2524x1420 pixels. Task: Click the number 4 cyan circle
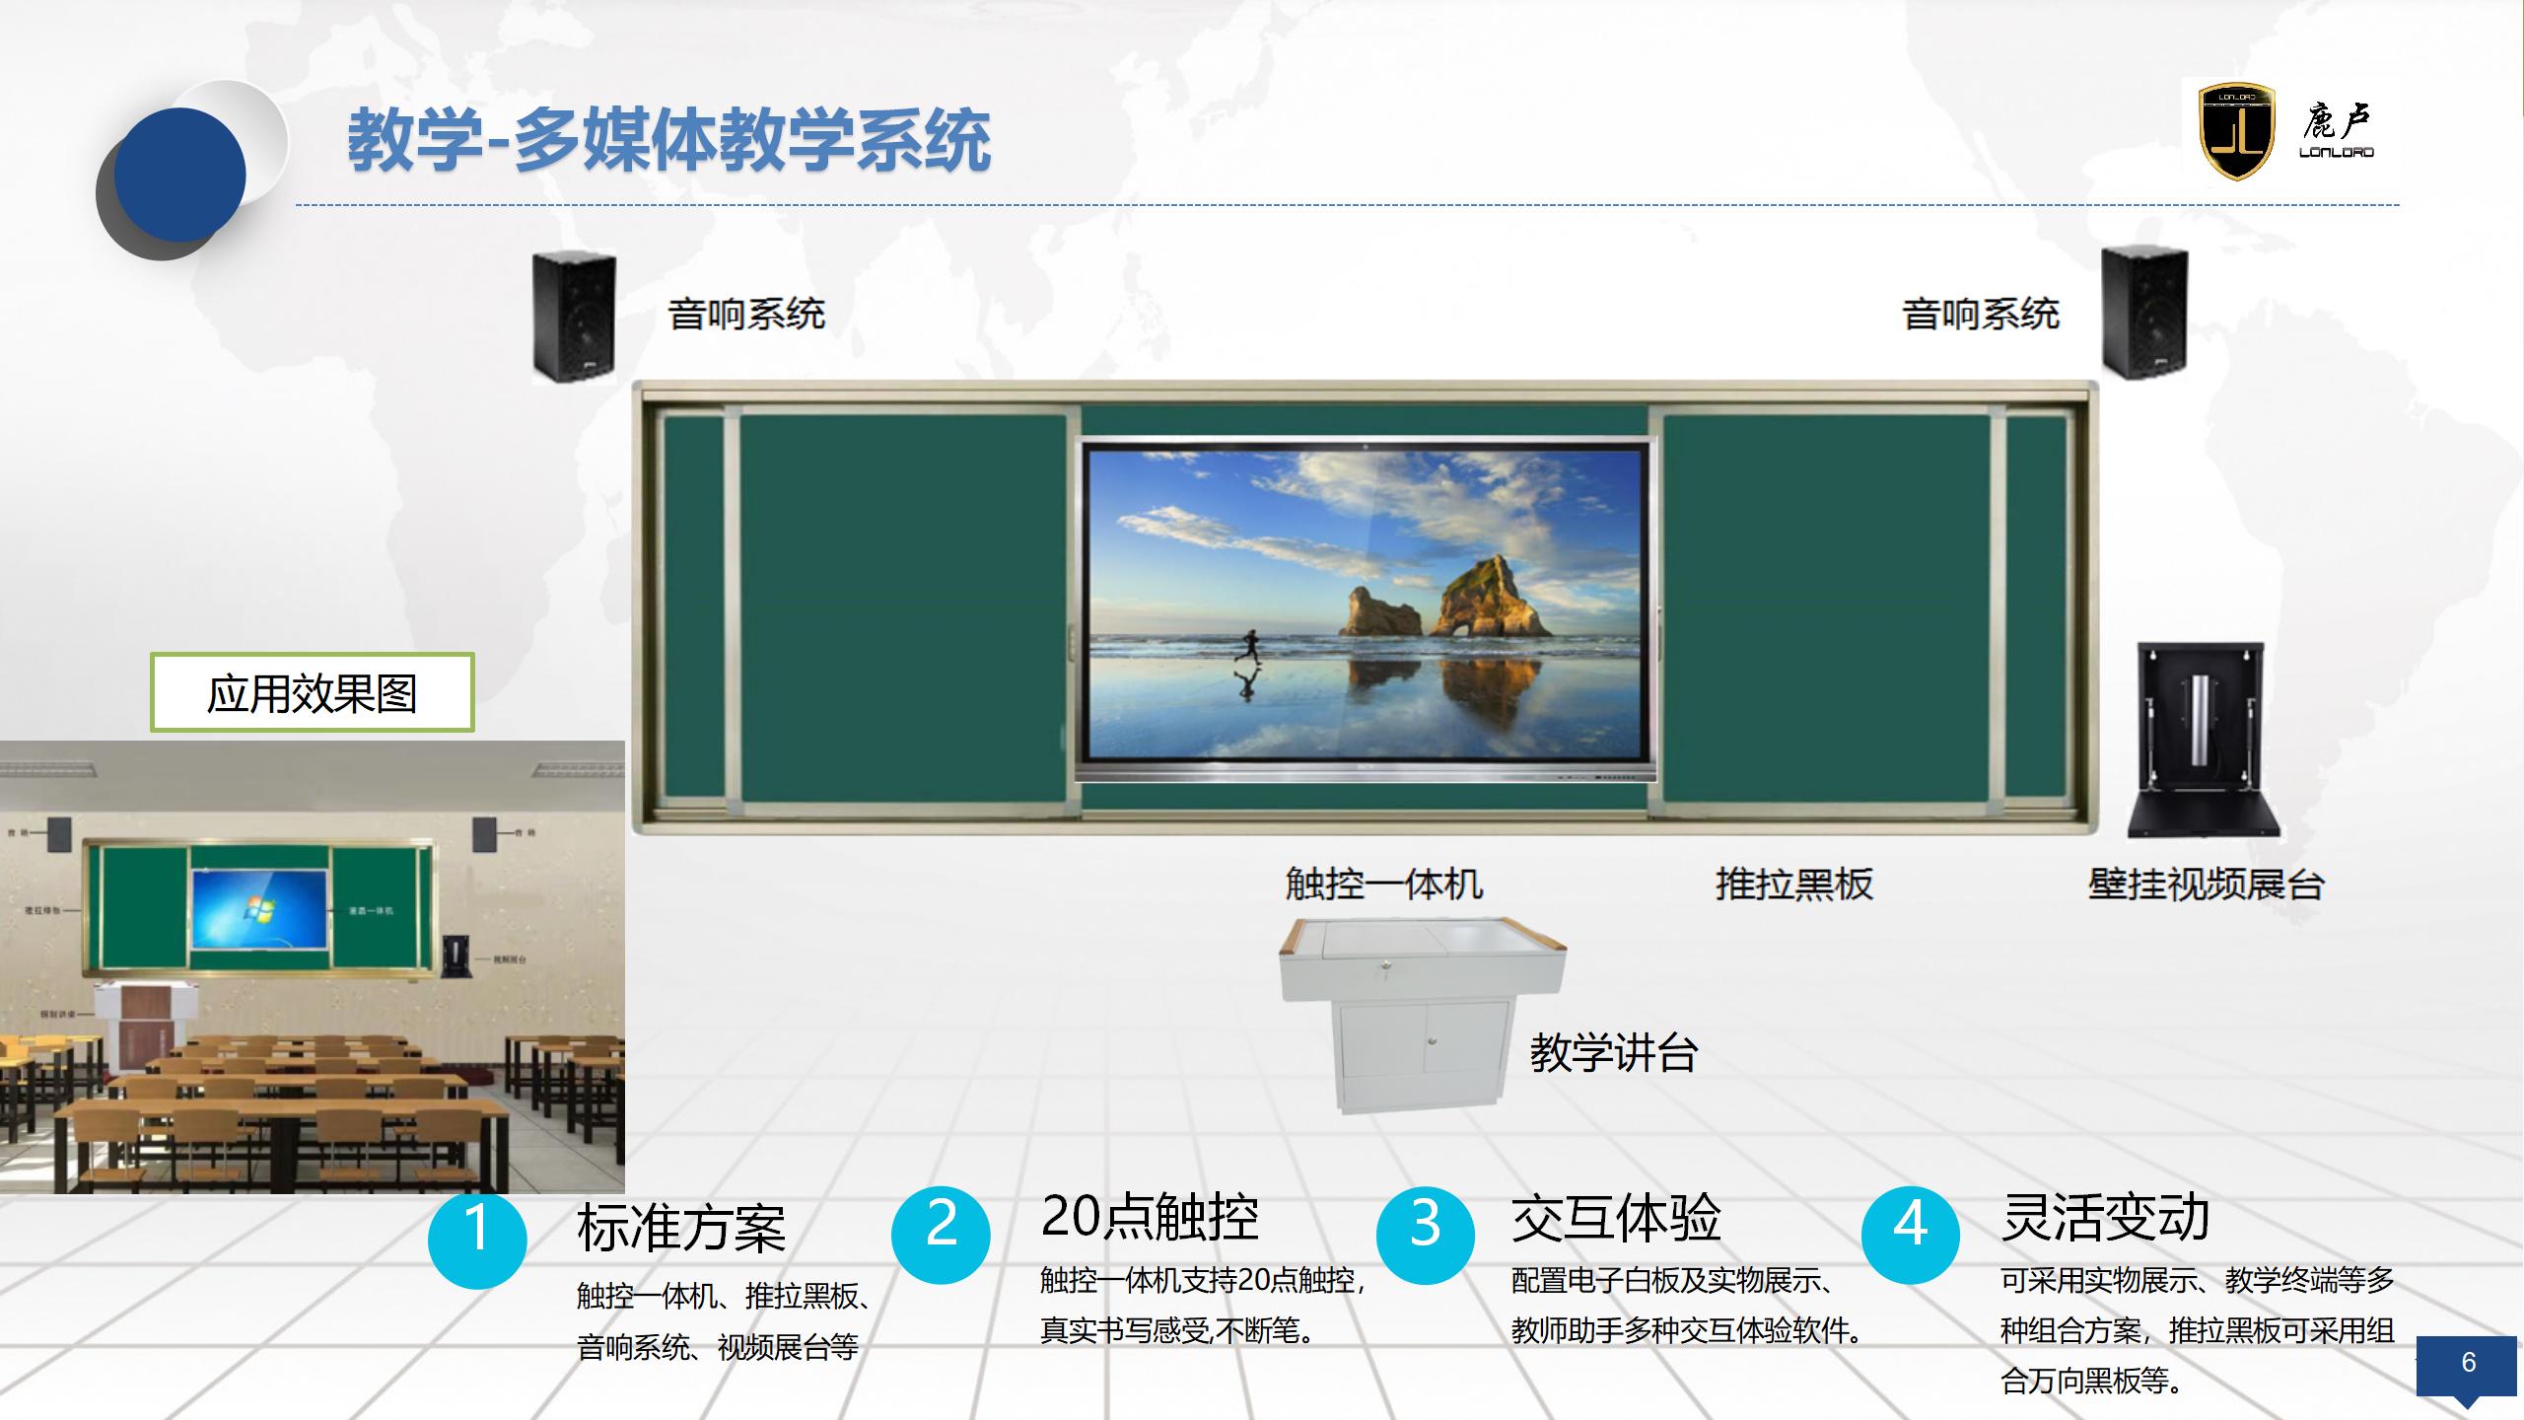point(1910,1234)
